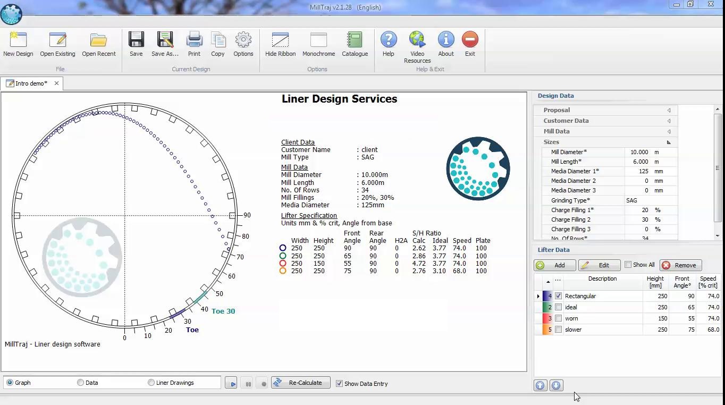
Task: Click the red worn color swatch
Action: tap(547, 318)
